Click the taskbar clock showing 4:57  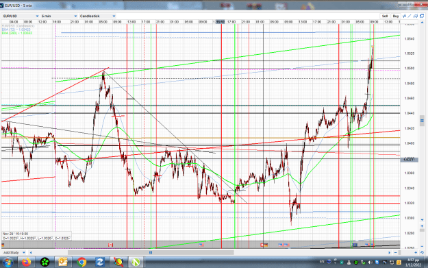[x=412, y=263]
